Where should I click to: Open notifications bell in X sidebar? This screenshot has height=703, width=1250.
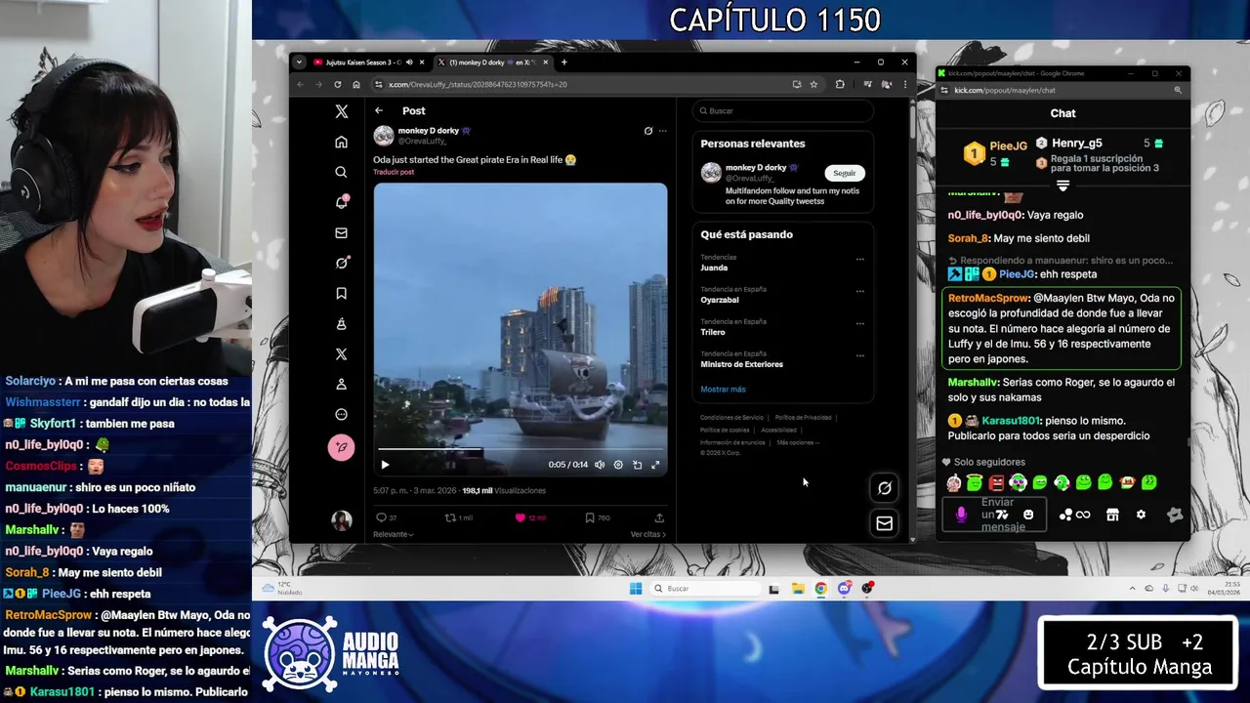coord(341,202)
